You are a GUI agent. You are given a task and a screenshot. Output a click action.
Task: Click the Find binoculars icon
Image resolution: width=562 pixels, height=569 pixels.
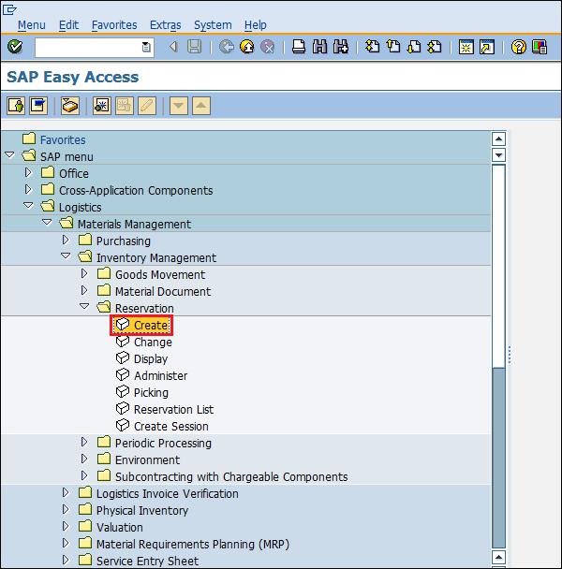319,47
